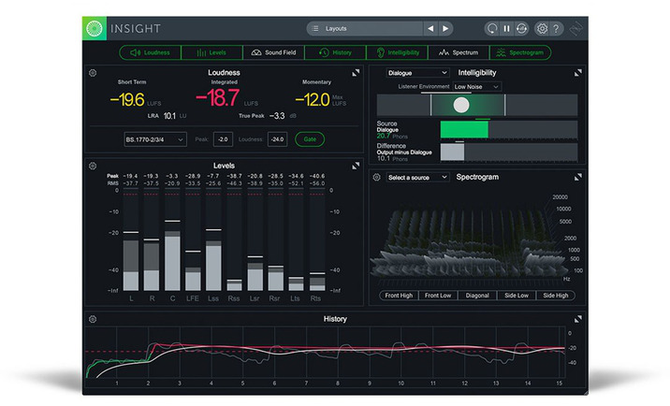The width and height of the screenshot is (670, 406).
Task: Click the 20000 Hz spectrogram label
Action: click(x=561, y=197)
